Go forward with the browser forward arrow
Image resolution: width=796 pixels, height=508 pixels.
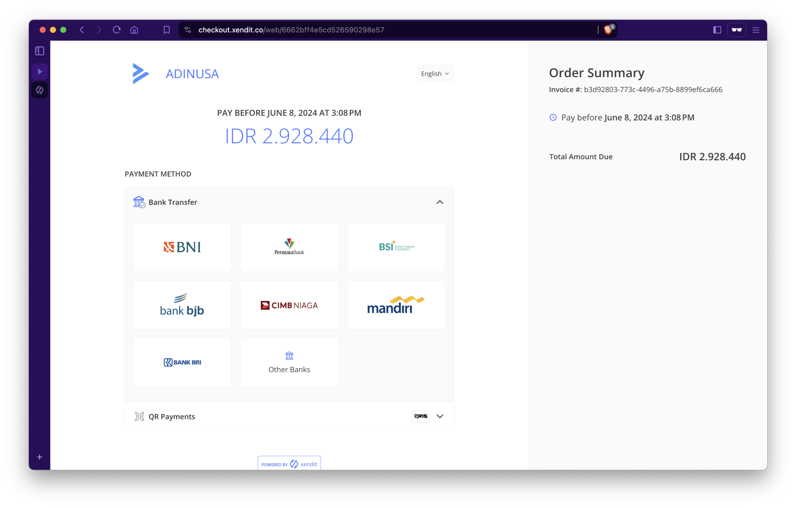[x=99, y=30]
